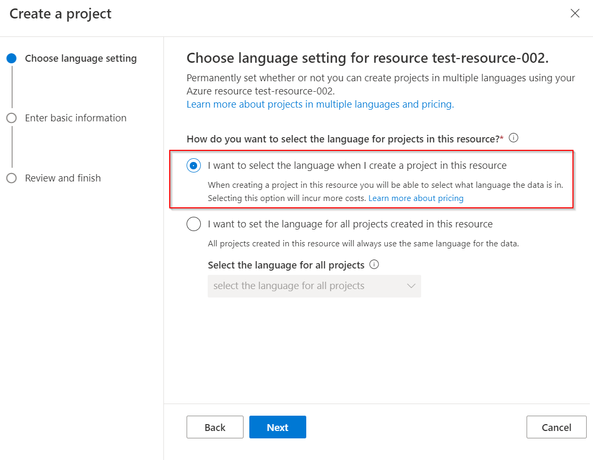This screenshot has width=593, height=460.
Task: Cancel the project creation
Action: click(x=556, y=427)
